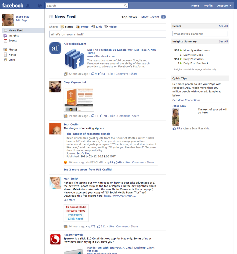Image resolution: width=237 pixels, height=254 pixels.
Task: Select the Photo share icon
Action: 78,27
